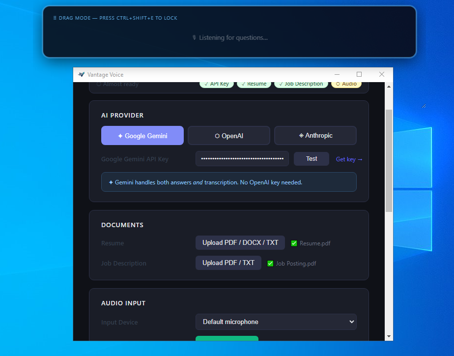Upload resume via Upload PDF / DOCX / TXT
Viewport: 454px width, 356px height.
click(240, 243)
